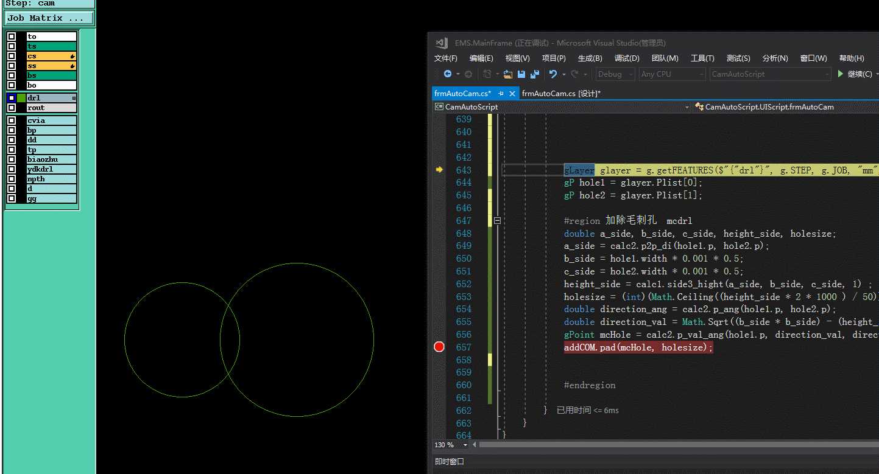This screenshot has height=474, width=879.
Task: Click the C# project icon beside CamAutoScript
Action: tap(439, 106)
